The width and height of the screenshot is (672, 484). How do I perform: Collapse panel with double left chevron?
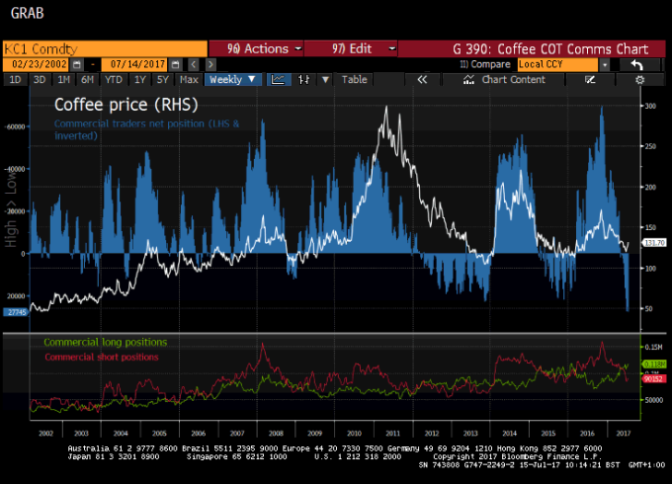422,79
